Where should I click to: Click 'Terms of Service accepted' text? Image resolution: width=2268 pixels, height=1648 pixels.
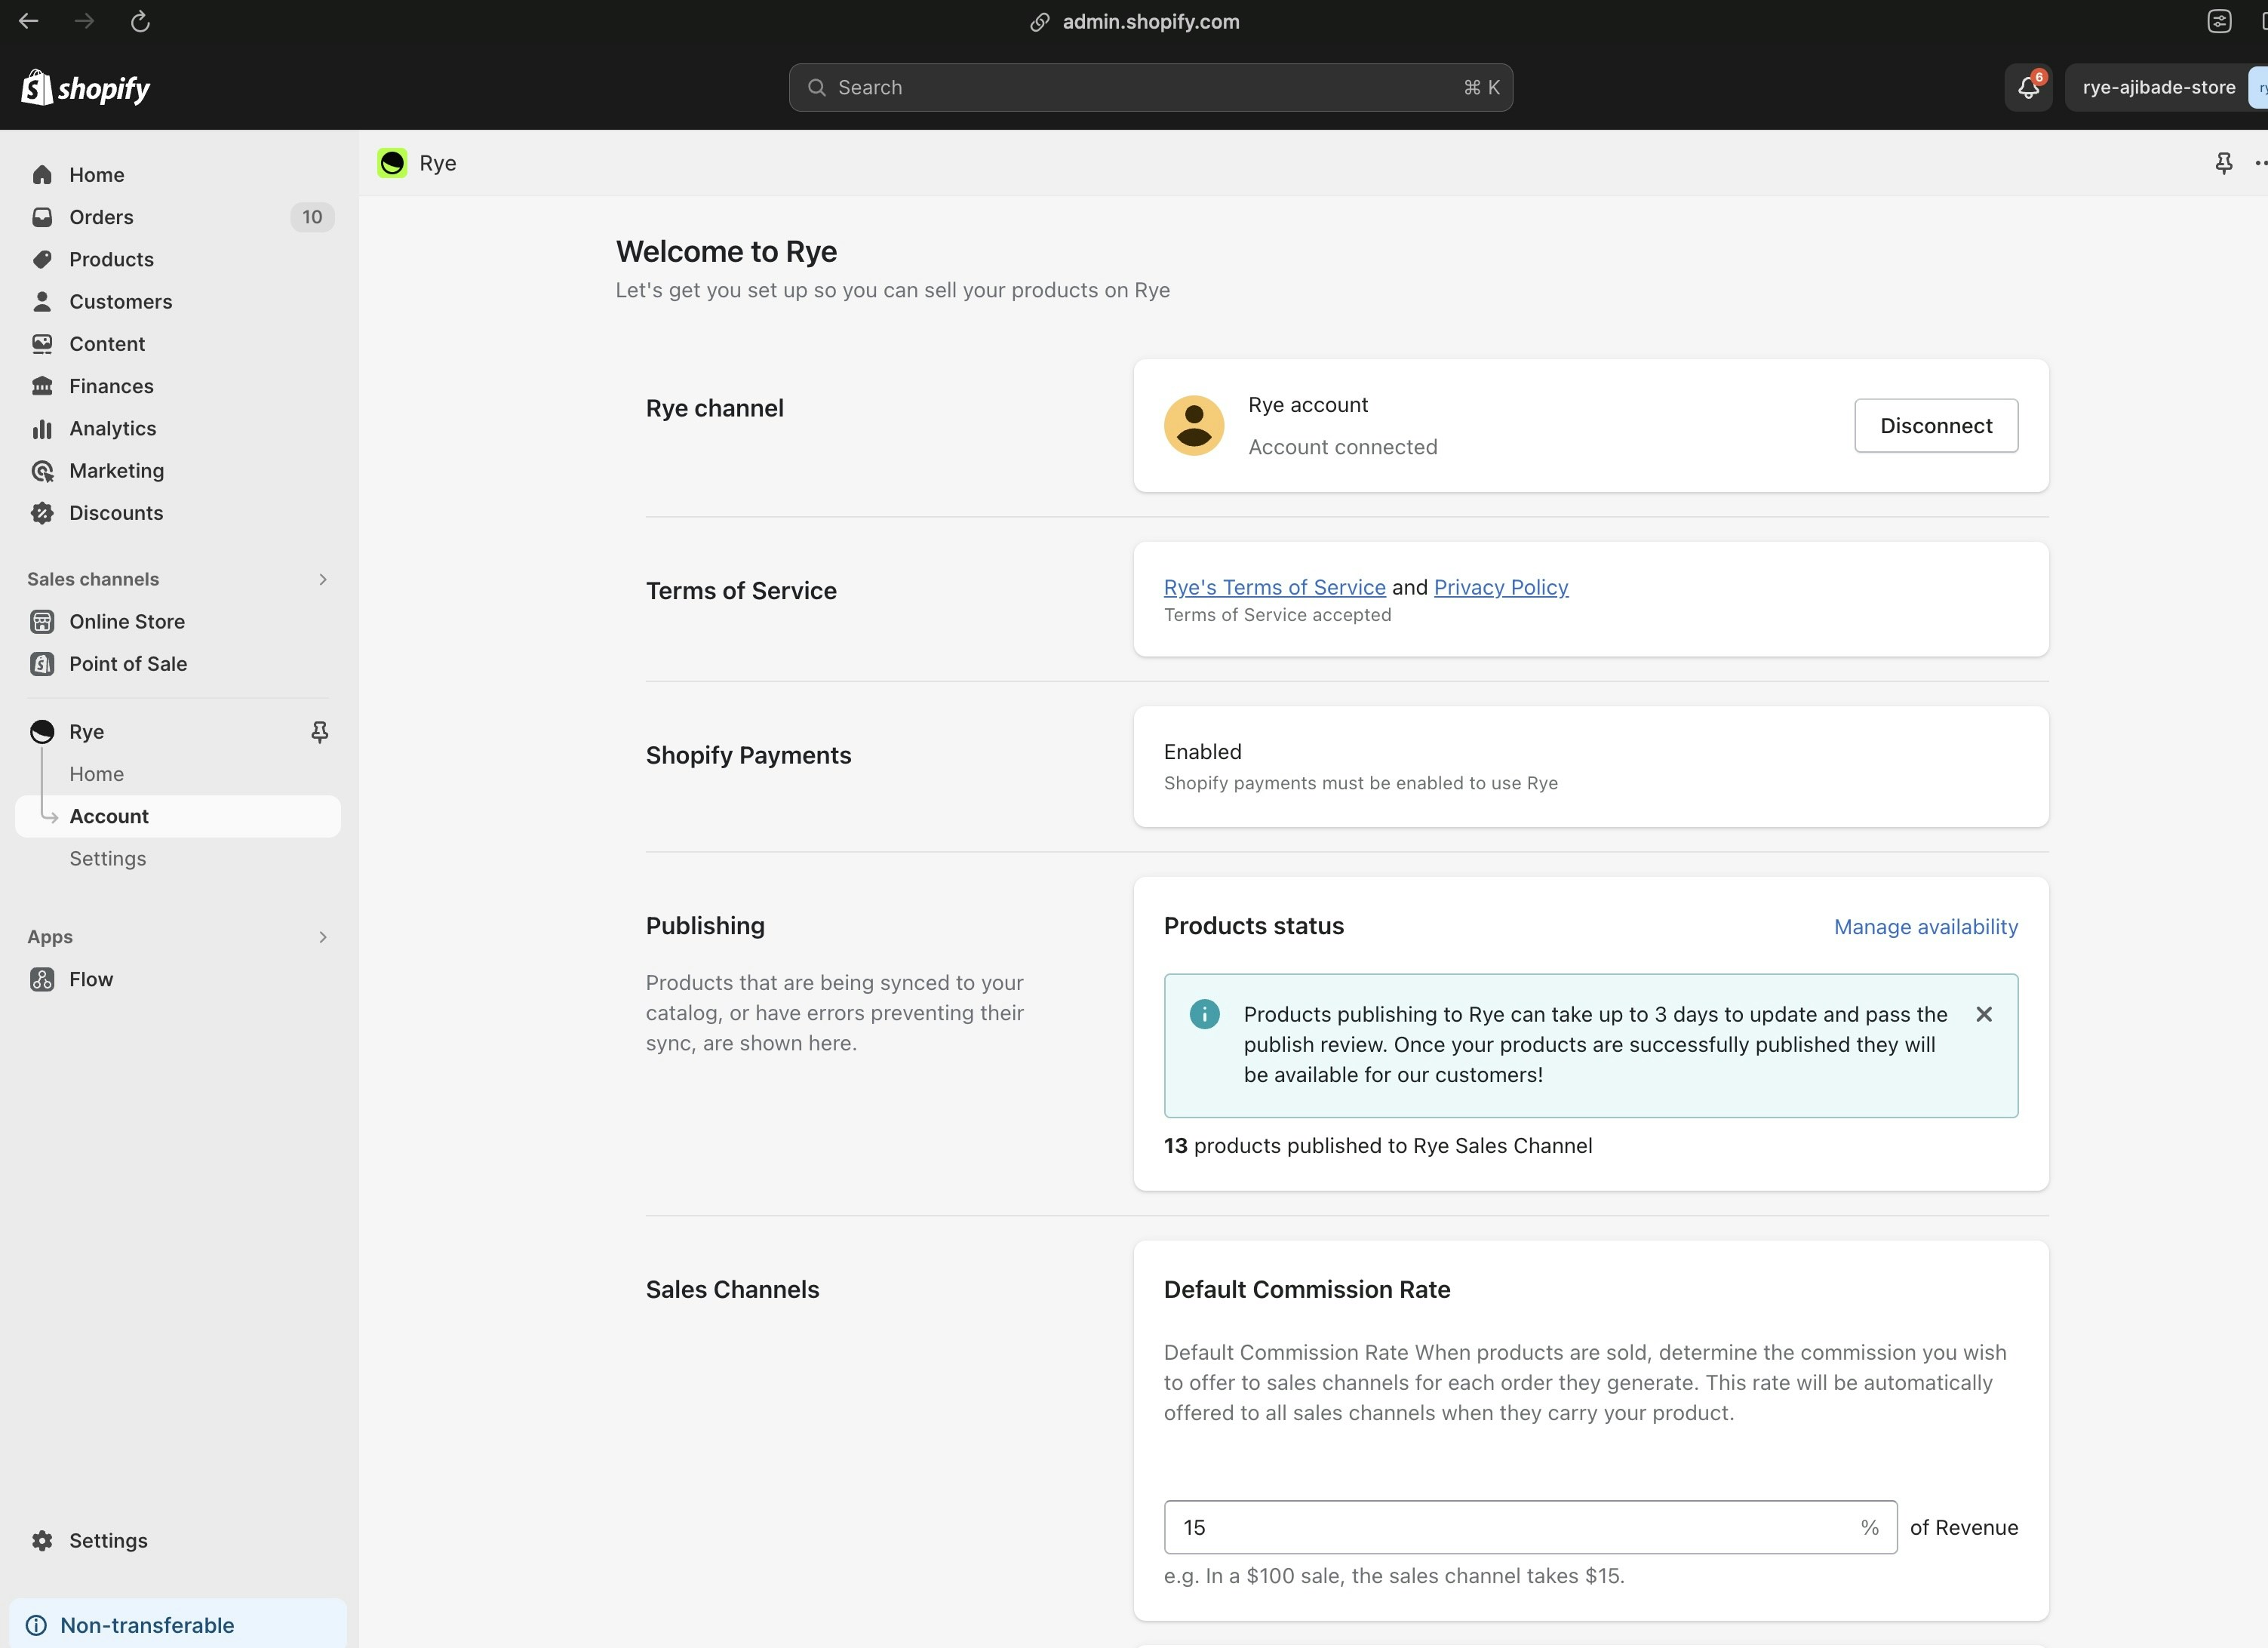tap(1277, 615)
